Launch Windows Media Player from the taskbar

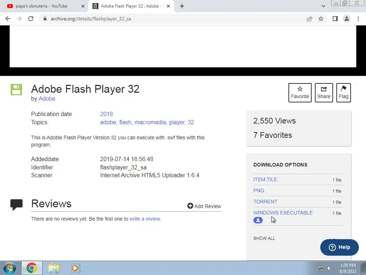coord(75,268)
